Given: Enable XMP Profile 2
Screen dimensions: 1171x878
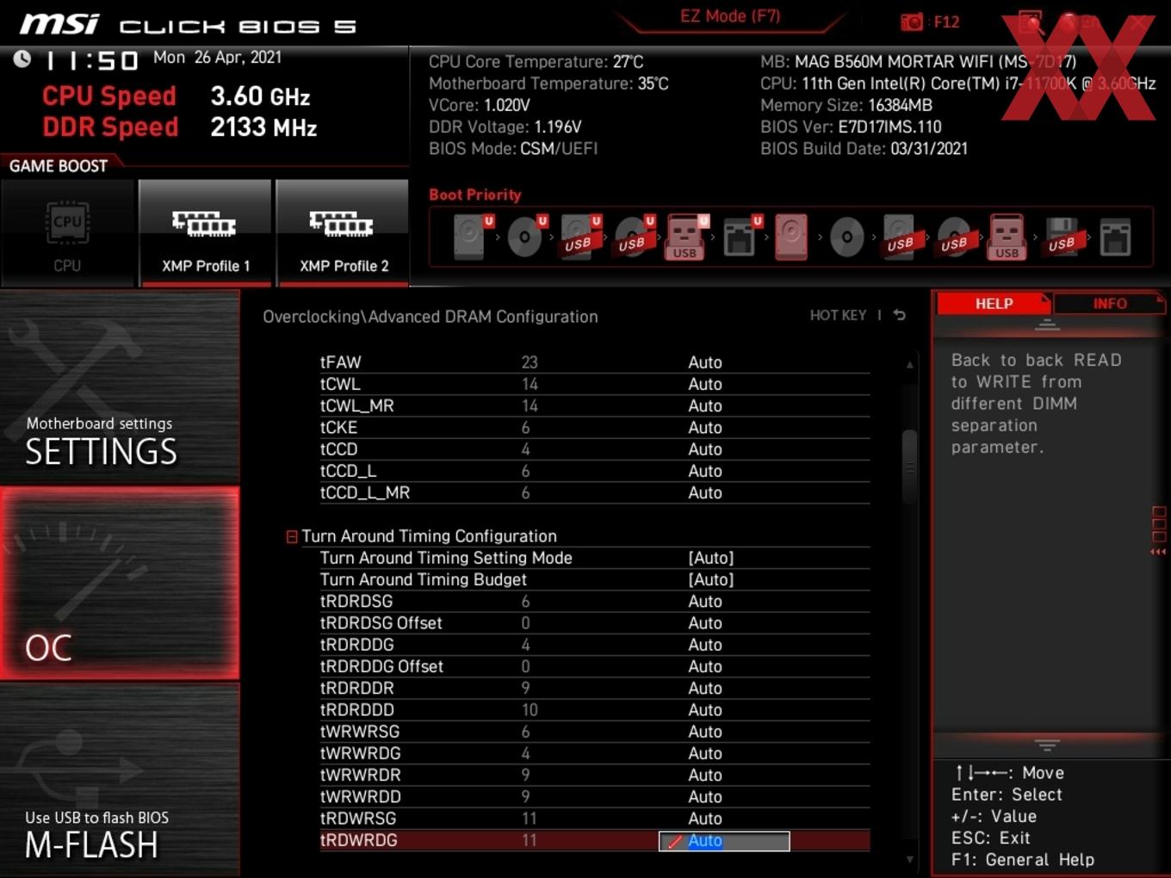Looking at the screenshot, I should point(343,232).
